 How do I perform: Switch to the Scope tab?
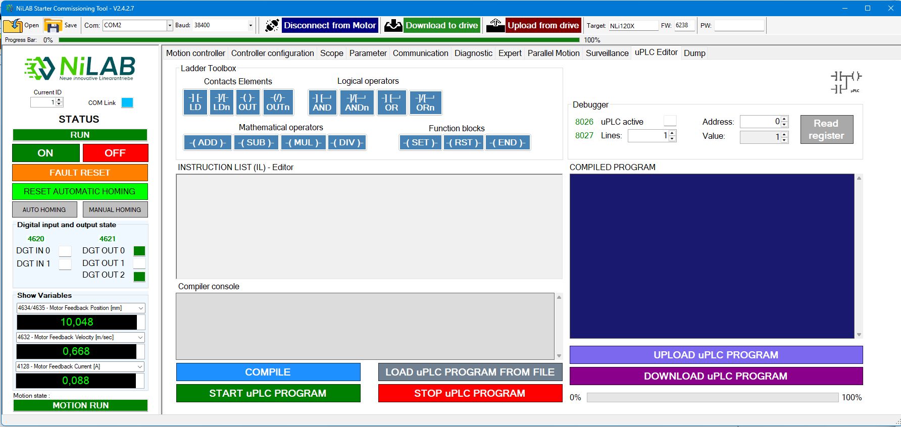pyautogui.click(x=331, y=53)
